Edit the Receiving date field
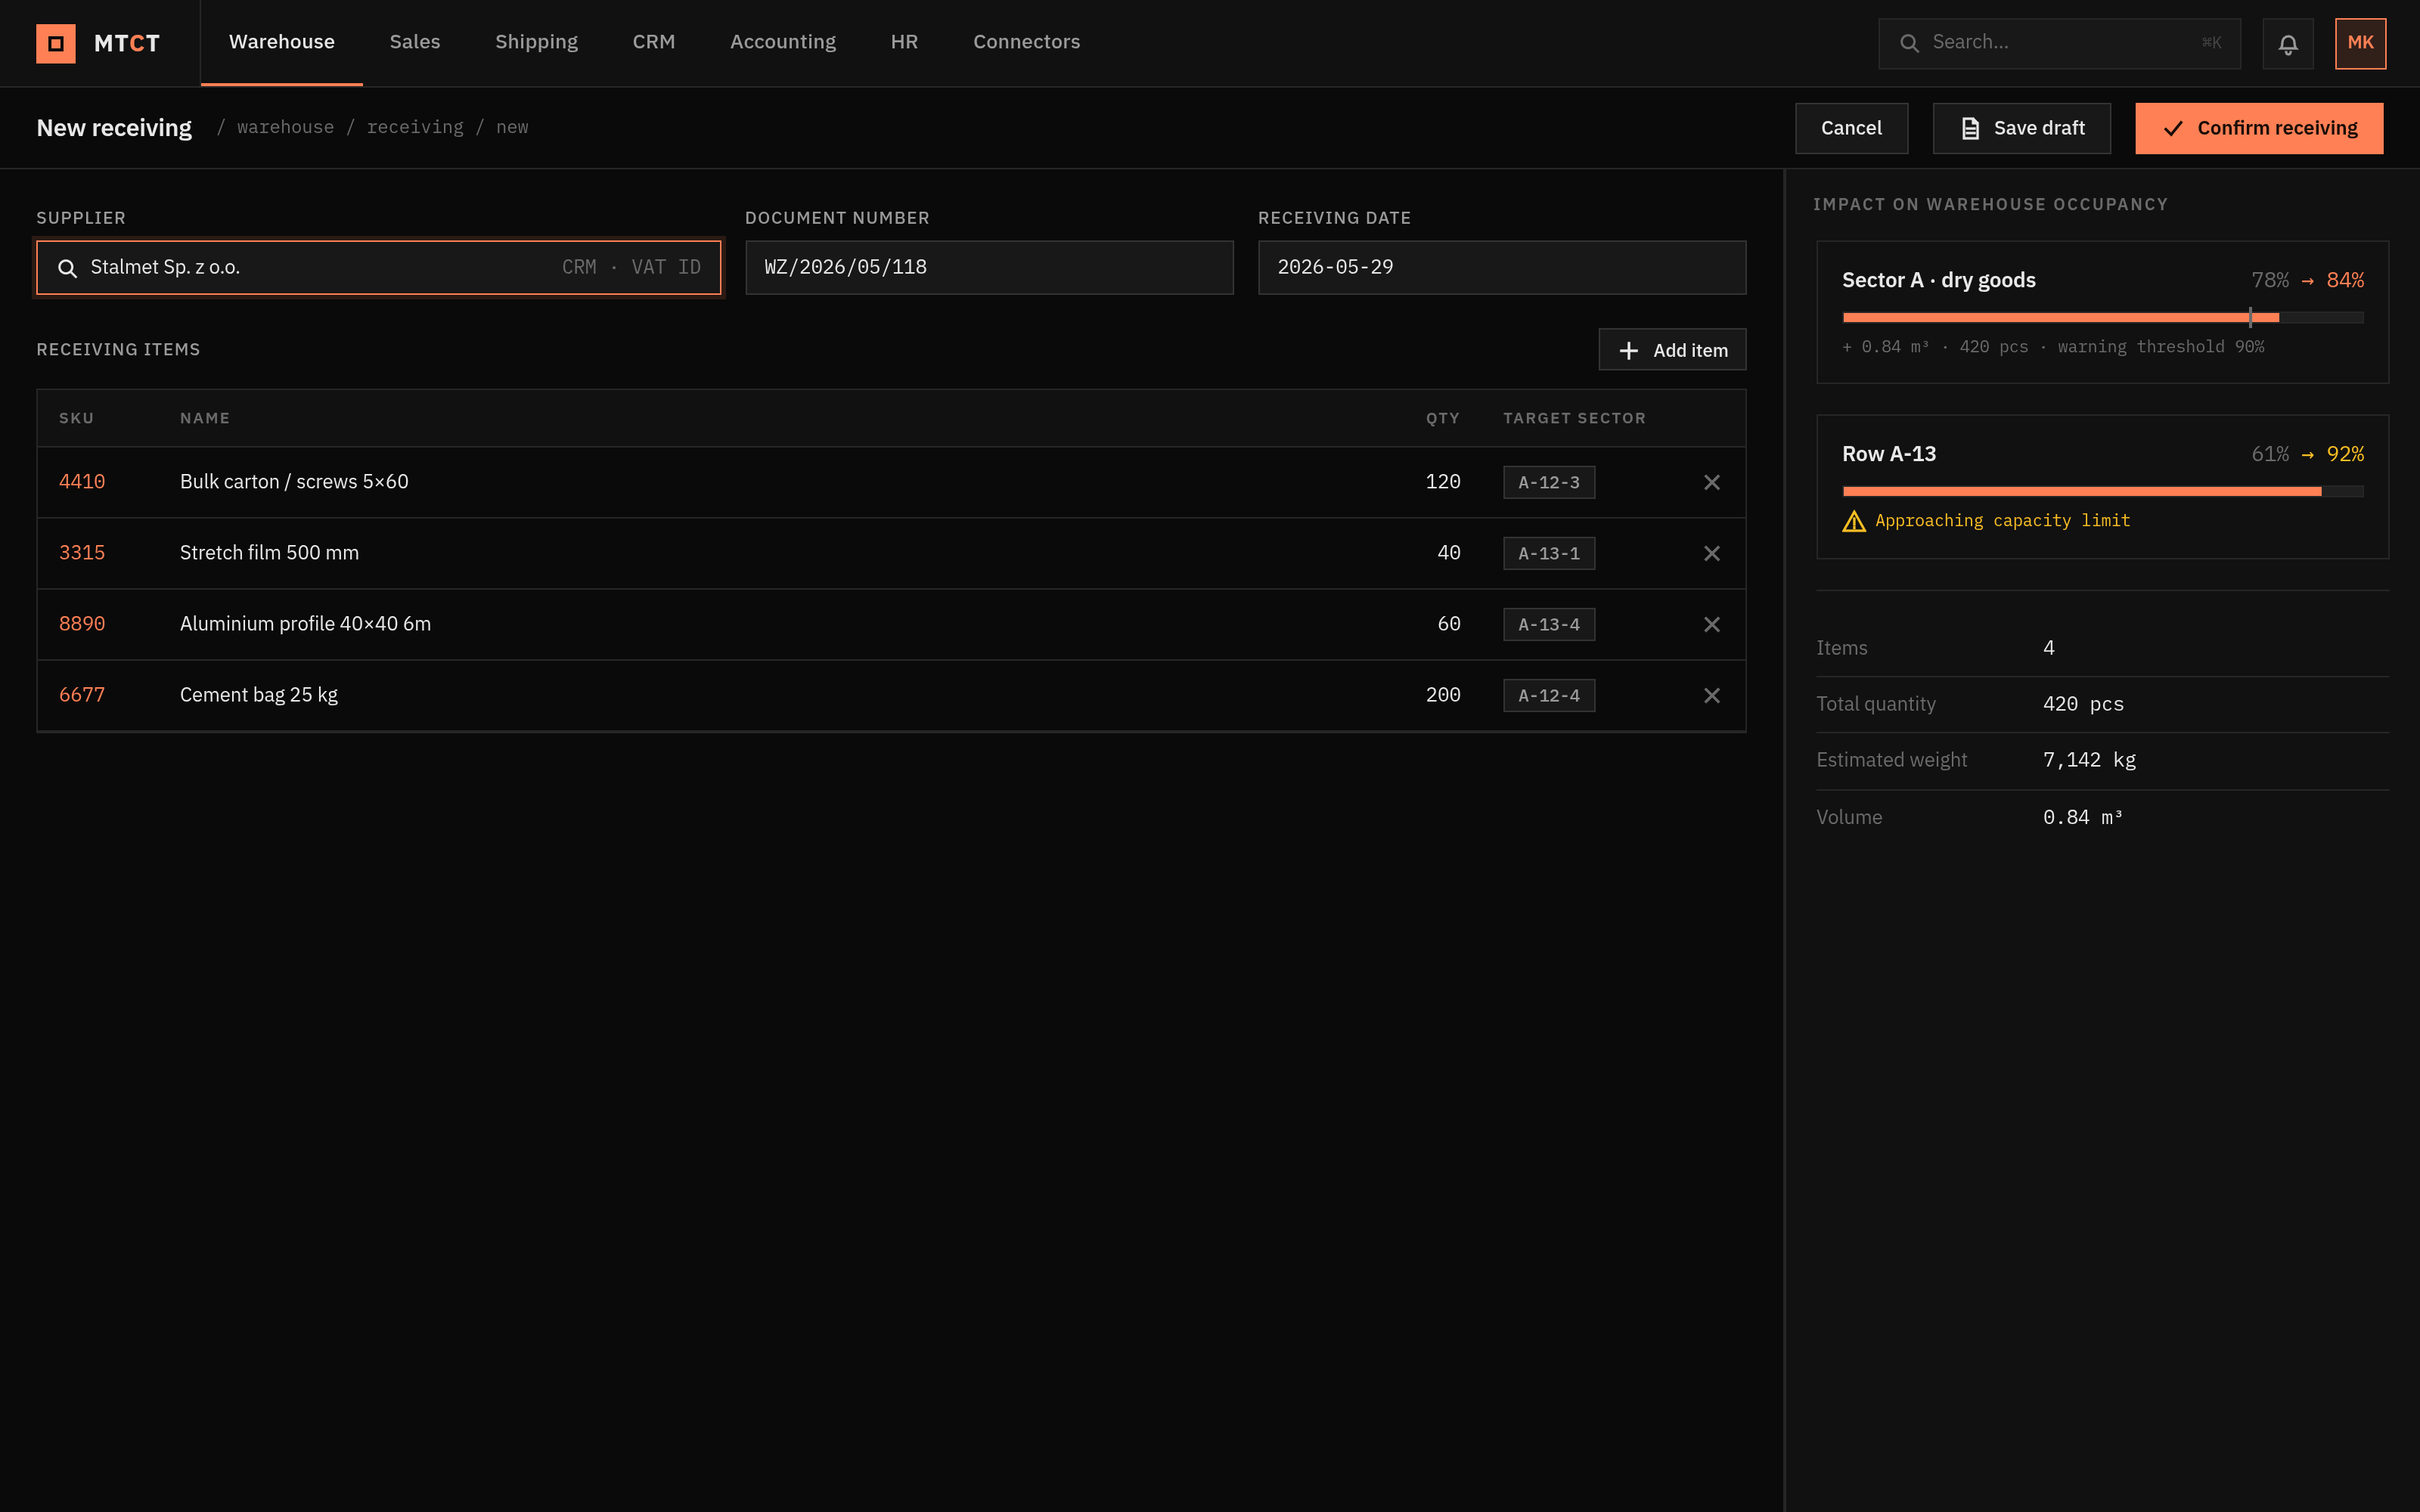The height and width of the screenshot is (1512, 2420). point(1502,267)
